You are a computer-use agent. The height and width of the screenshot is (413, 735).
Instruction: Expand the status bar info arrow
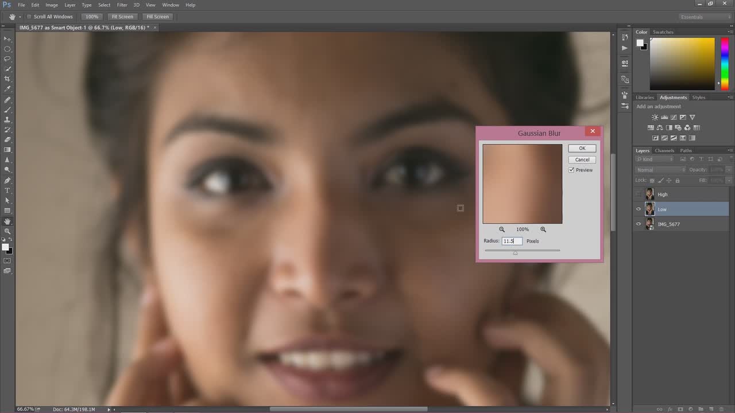coord(109,410)
